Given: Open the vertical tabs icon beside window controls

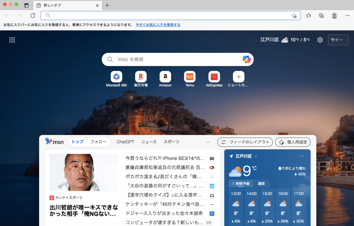Looking at the screenshot, I should point(26,5).
